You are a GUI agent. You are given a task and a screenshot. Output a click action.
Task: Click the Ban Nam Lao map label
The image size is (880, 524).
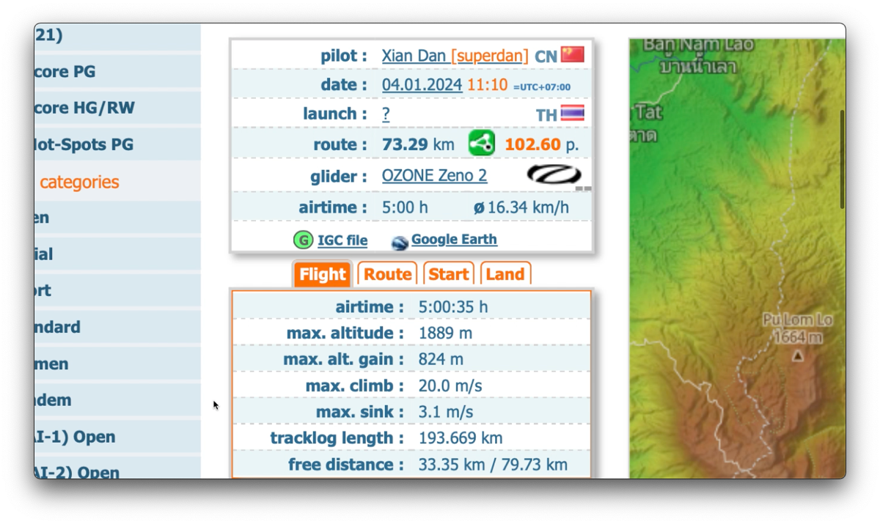pyautogui.click(x=697, y=45)
